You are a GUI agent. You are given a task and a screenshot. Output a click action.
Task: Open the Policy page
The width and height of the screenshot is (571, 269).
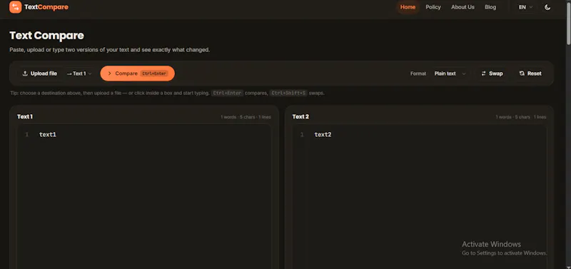(433, 7)
